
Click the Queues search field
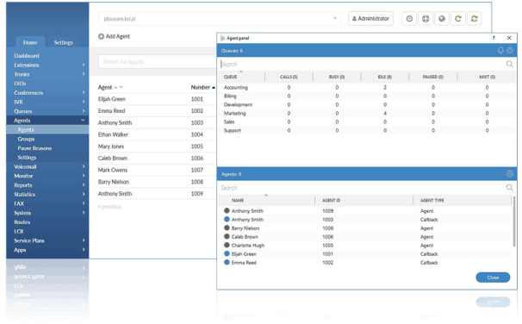point(362,64)
